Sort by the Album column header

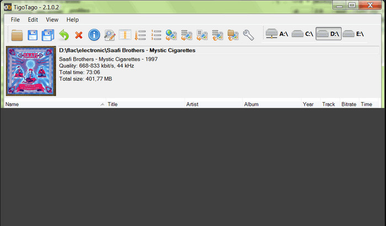[272, 104]
